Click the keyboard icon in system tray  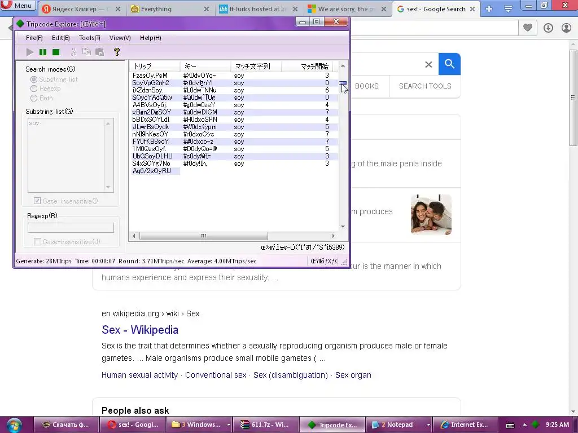tap(510, 425)
